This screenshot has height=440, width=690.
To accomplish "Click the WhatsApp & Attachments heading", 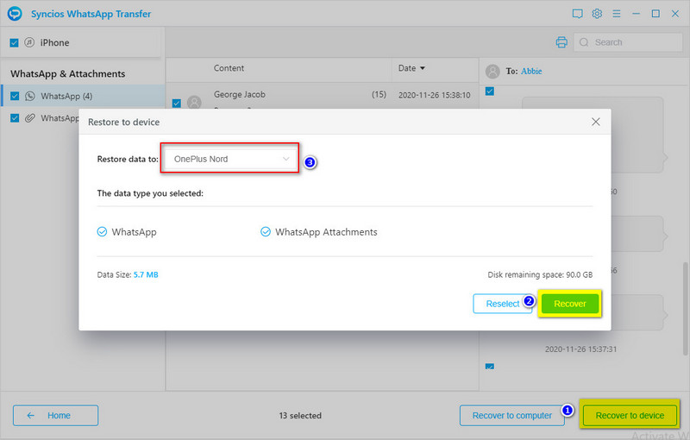I will click(x=68, y=74).
